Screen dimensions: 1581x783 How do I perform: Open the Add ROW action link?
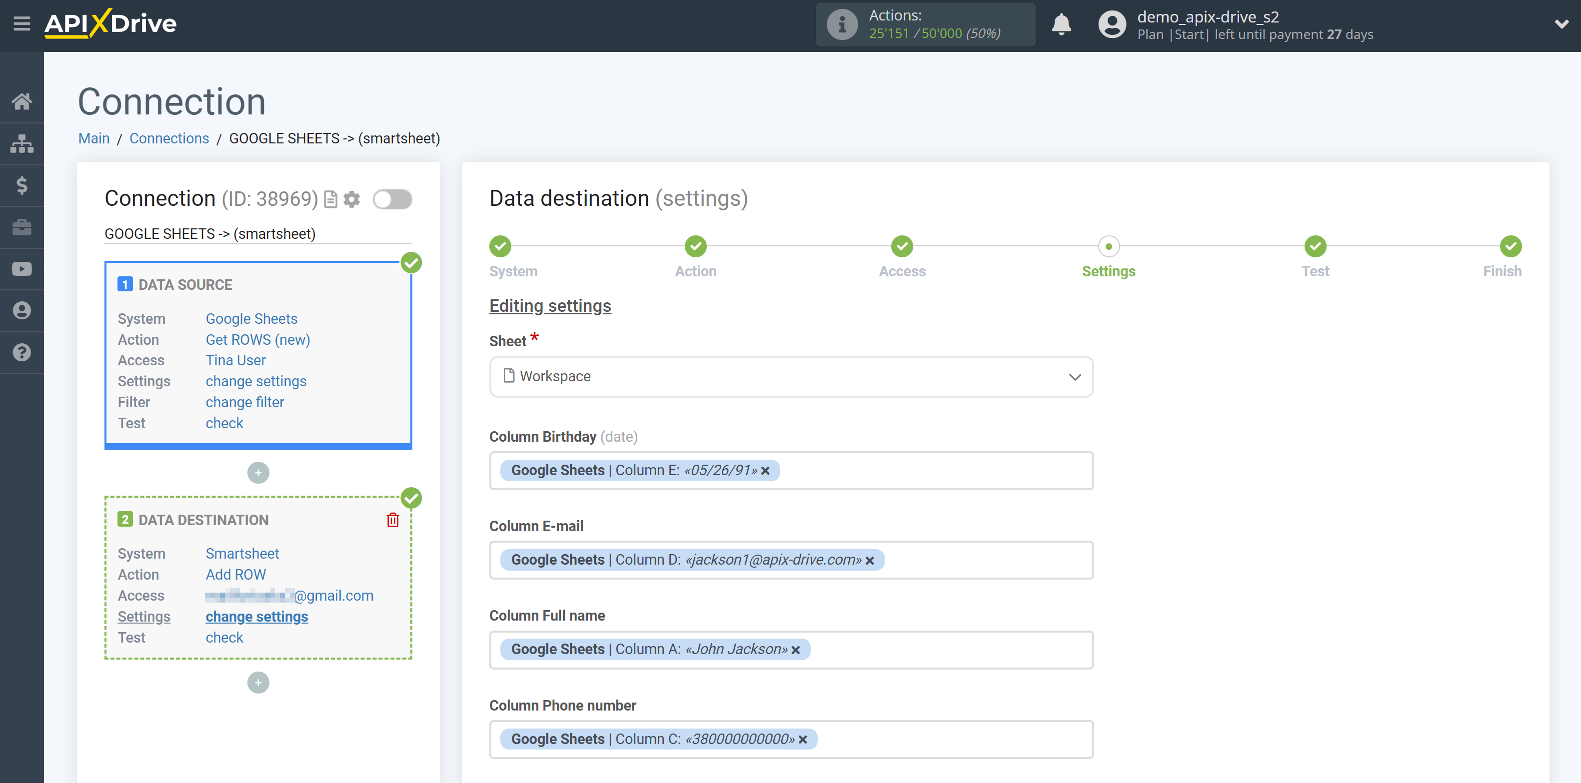click(x=236, y=575)
